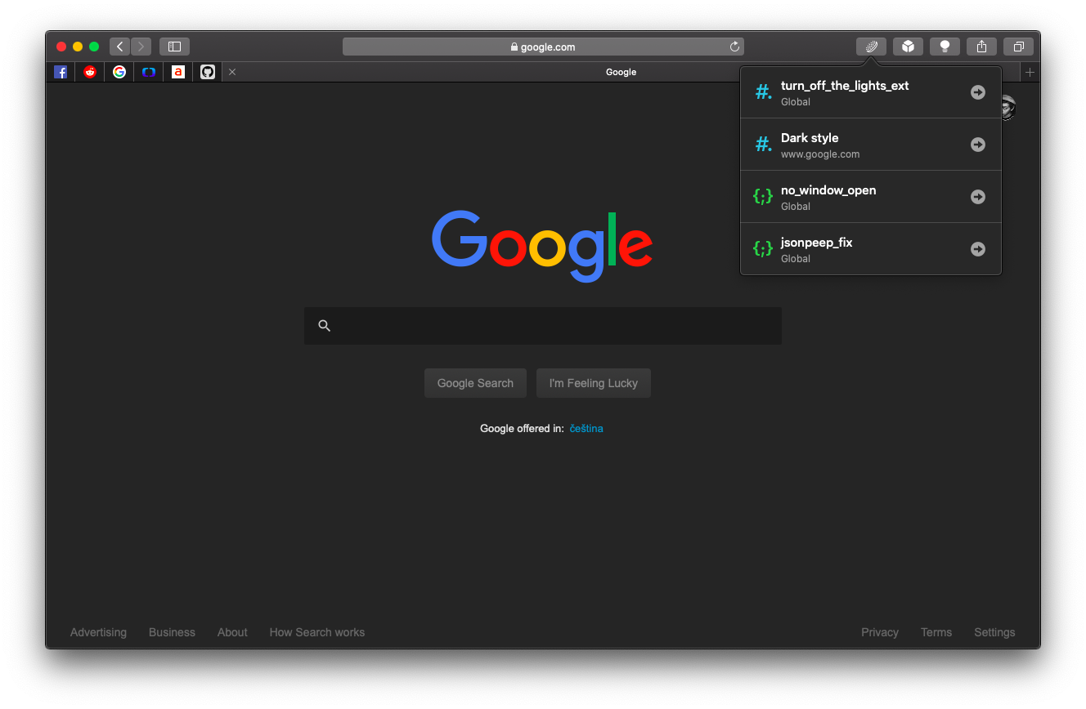Switch to the pinned Reddit tab
1086x709 pixels.
pos(90,72)
